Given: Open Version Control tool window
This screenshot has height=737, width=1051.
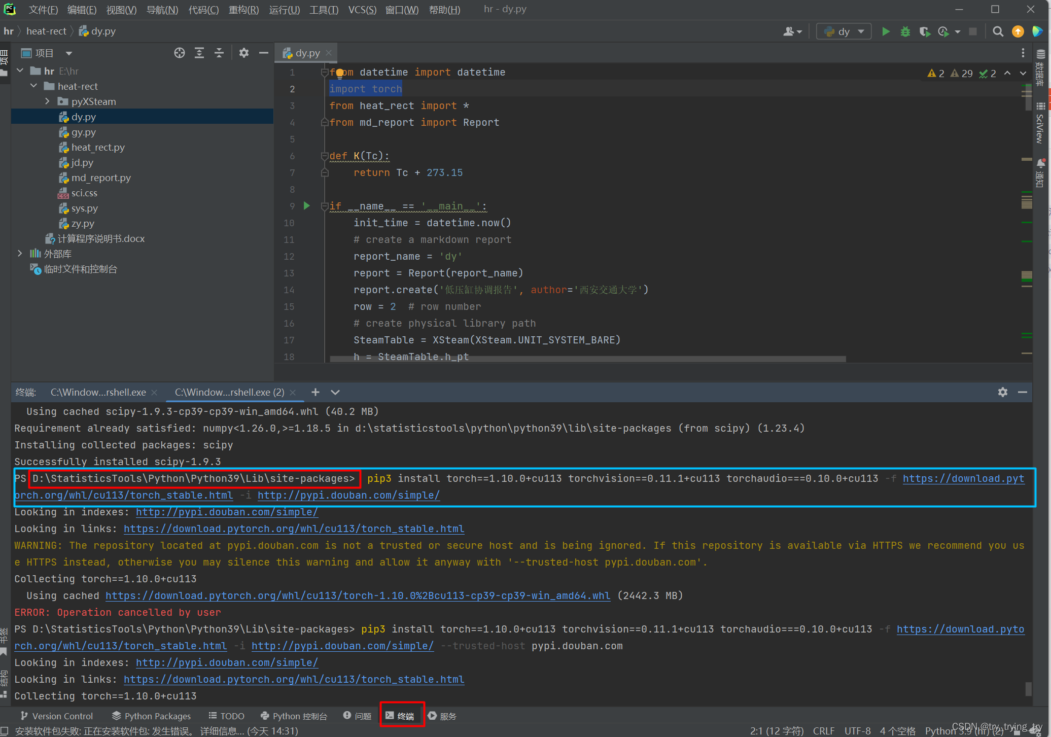Looking at the screenshot, I should 57,716.
